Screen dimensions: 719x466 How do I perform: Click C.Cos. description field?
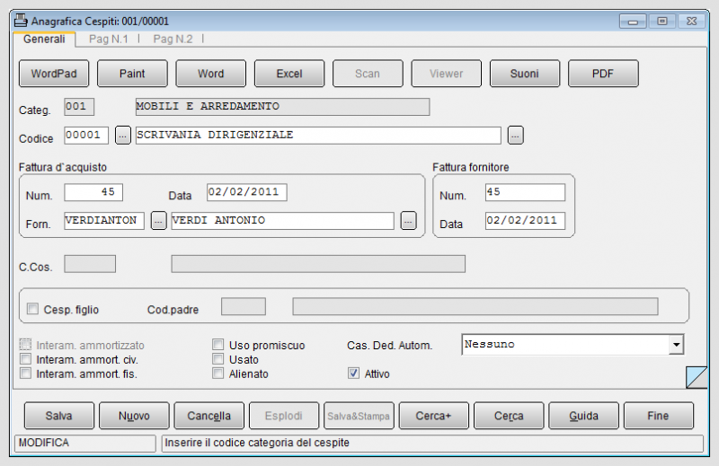[318, 264]
